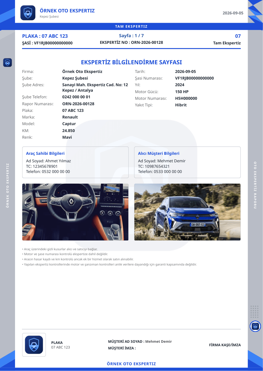
Task: Click the date 2026-09-05 in header
Action: coord(233,13)
